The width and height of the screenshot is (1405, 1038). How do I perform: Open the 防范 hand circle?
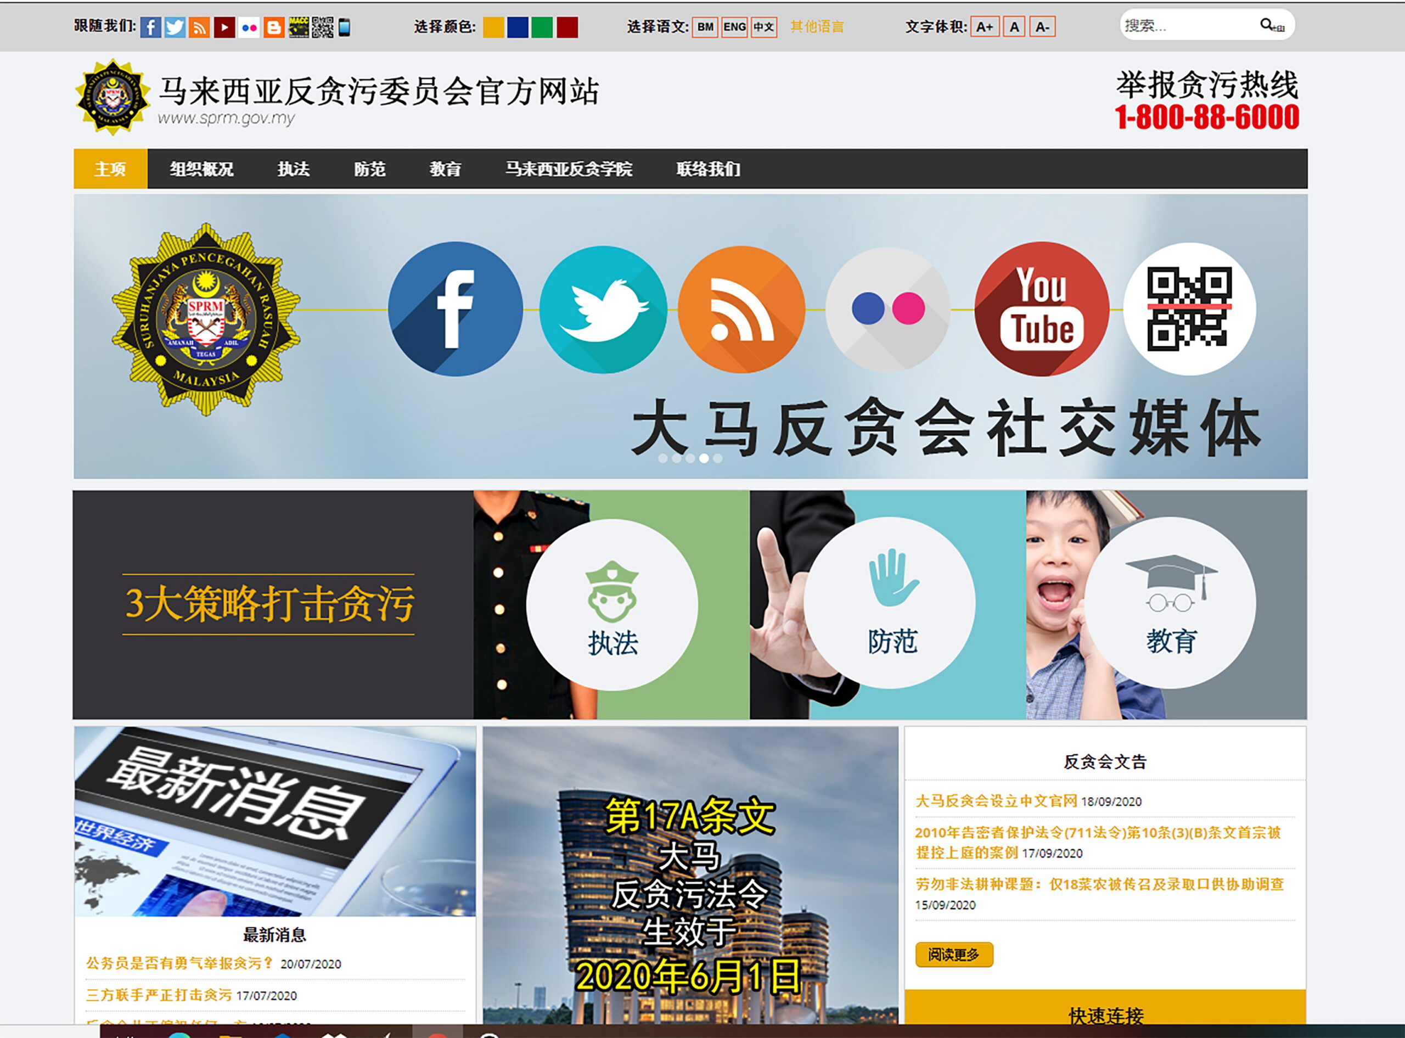point(890,603)
